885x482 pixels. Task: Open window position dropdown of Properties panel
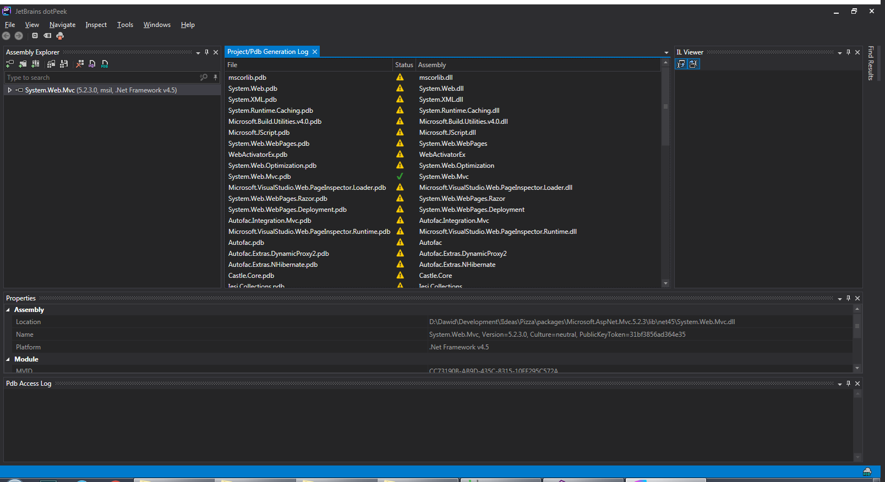[x=840, y=299]
